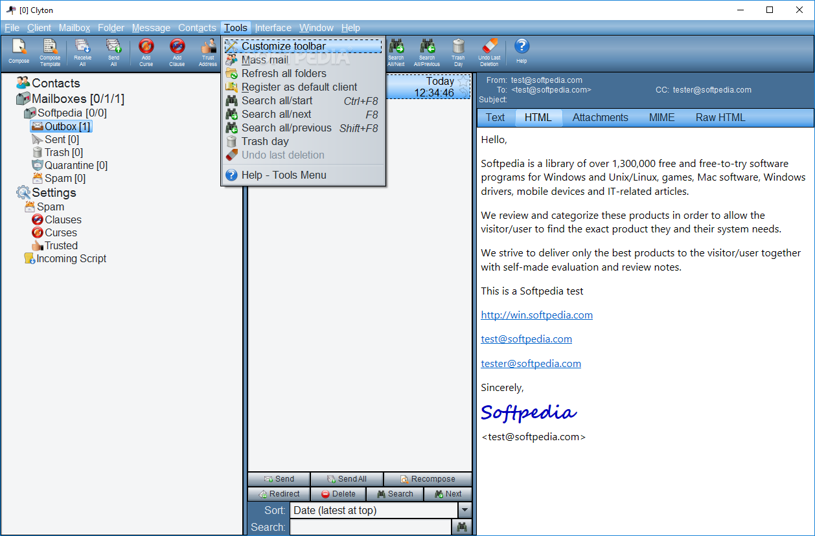Select the Softpedia [0/0] mailbox
The width and height of the screenshot is (815, 536).
65,113
